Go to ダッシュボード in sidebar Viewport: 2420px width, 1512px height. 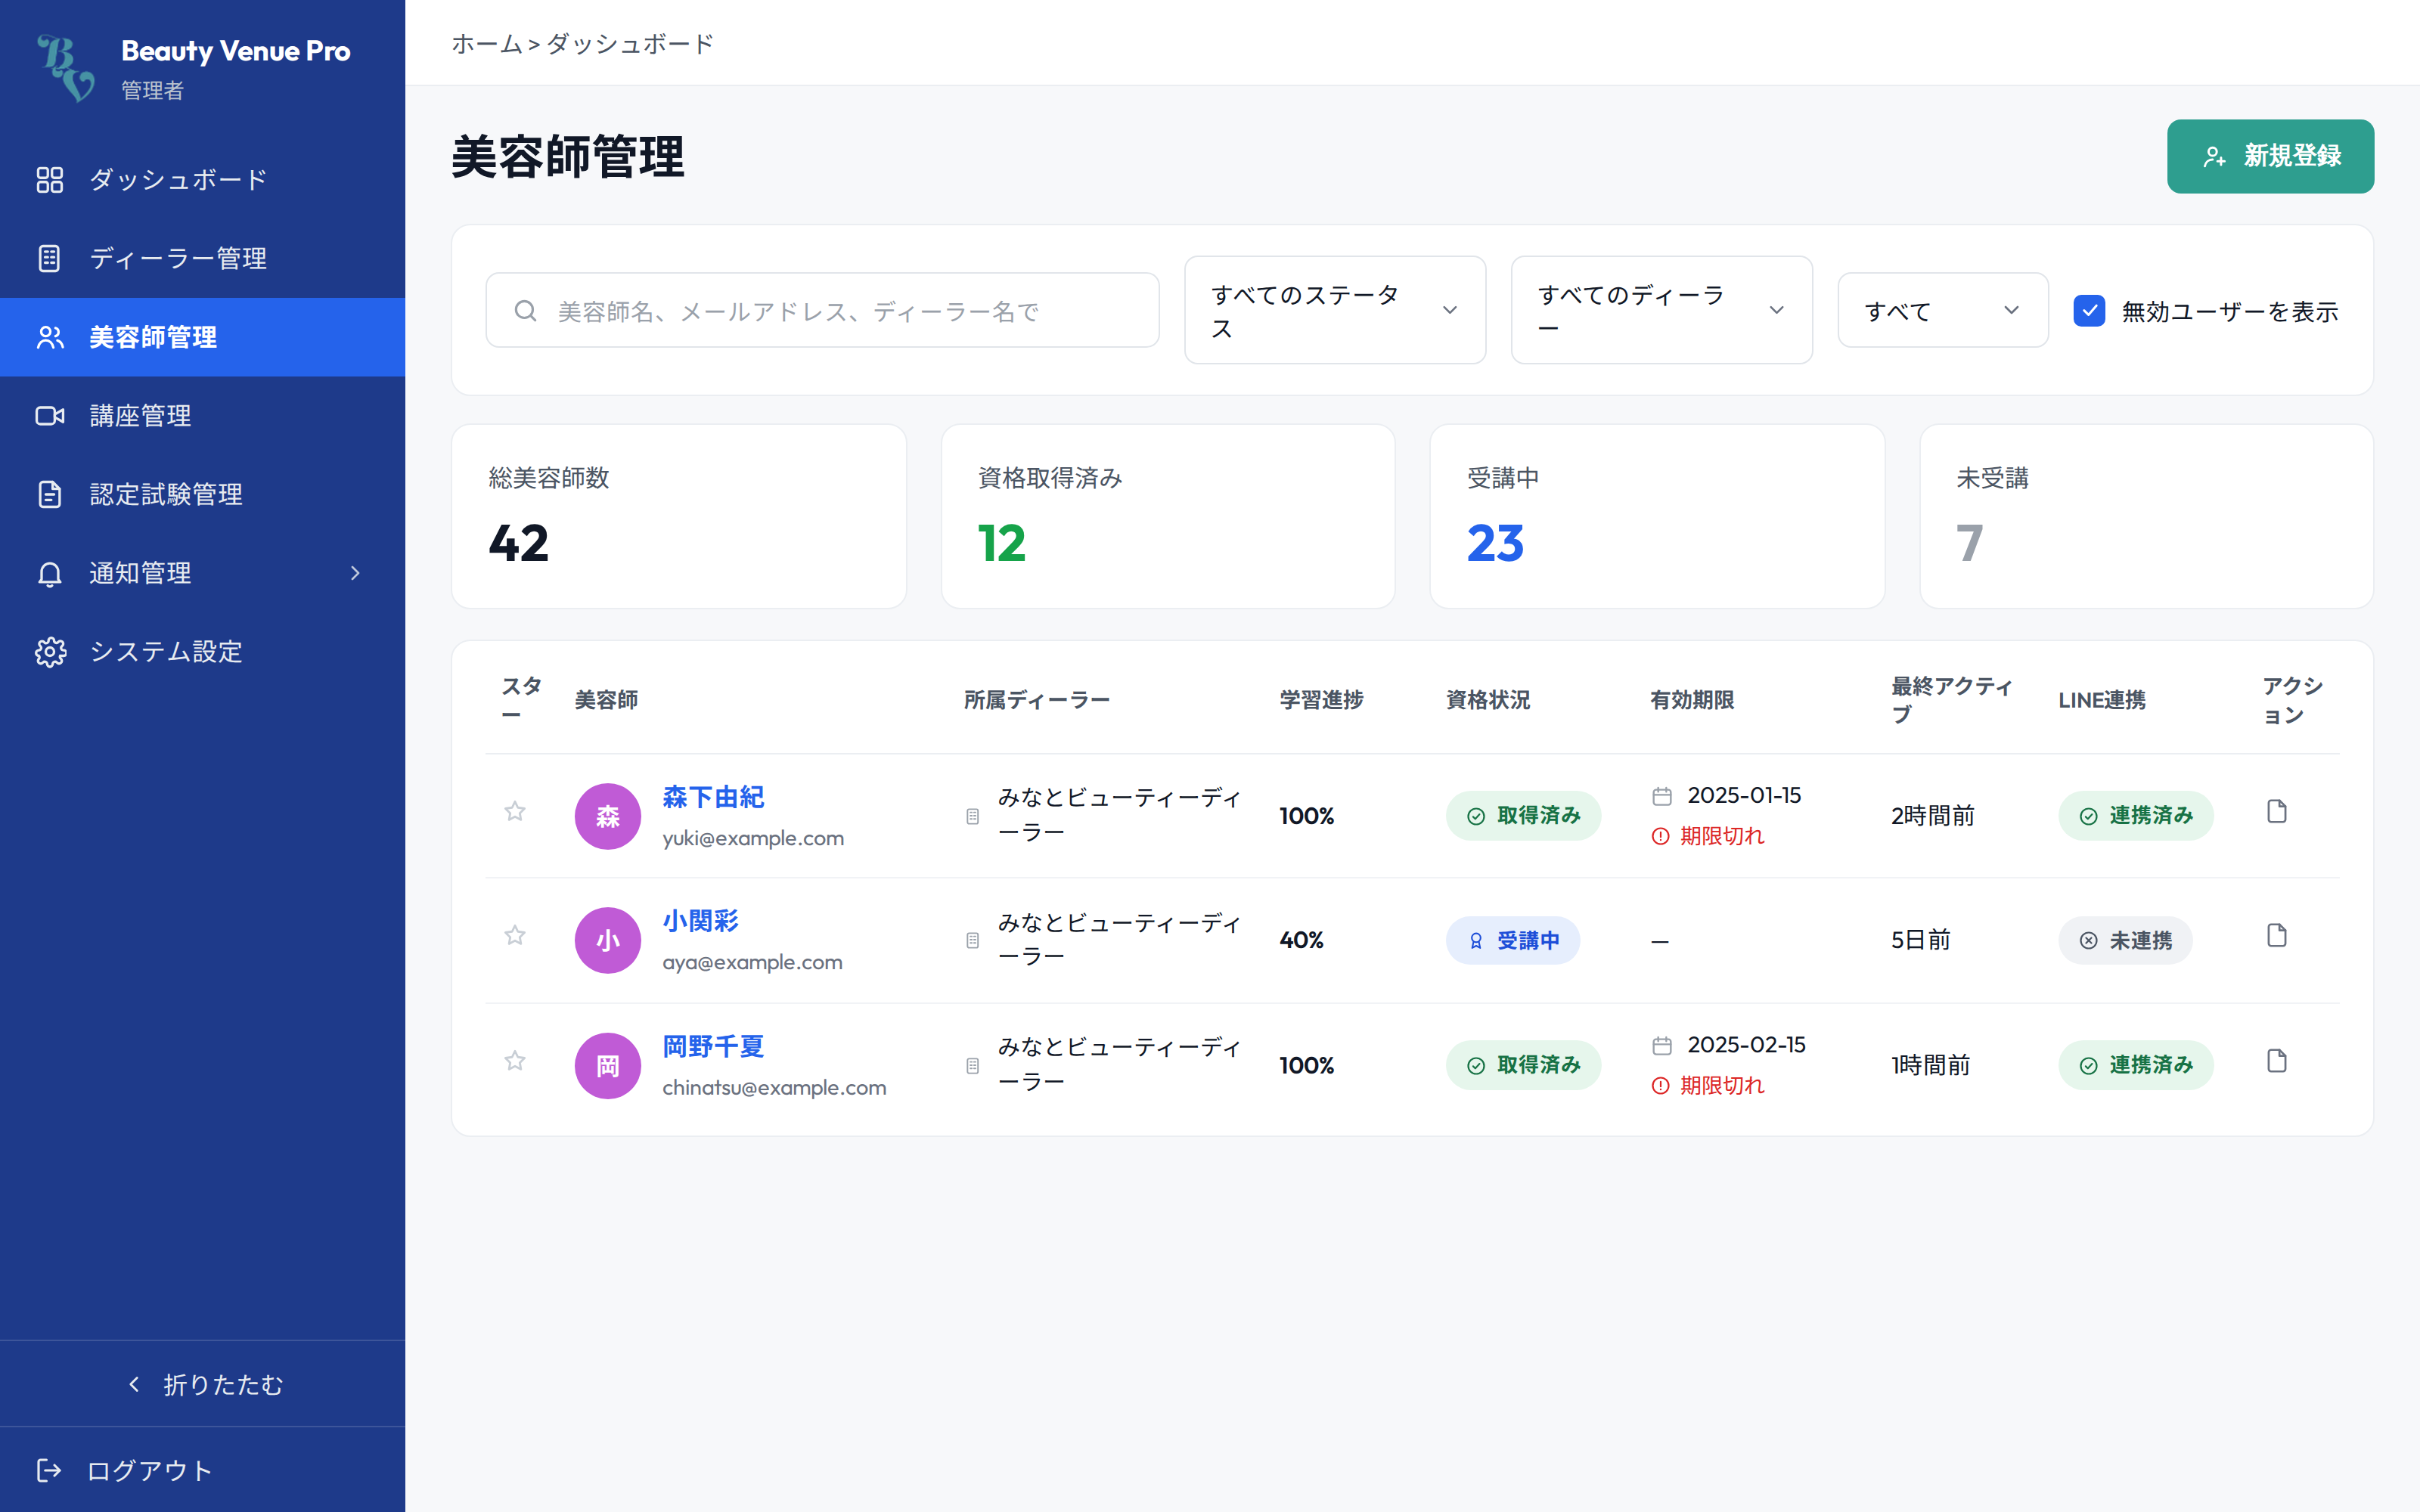click(x=203, y=180)
